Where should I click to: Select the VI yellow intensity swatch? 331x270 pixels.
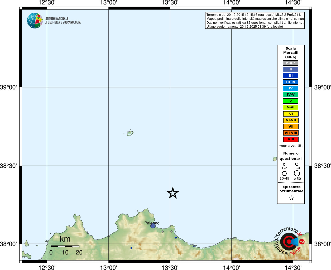click(x=291, y=114)
